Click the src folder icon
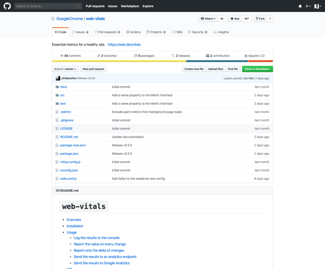The image size is (325, 269). click(x=57, y=95)
